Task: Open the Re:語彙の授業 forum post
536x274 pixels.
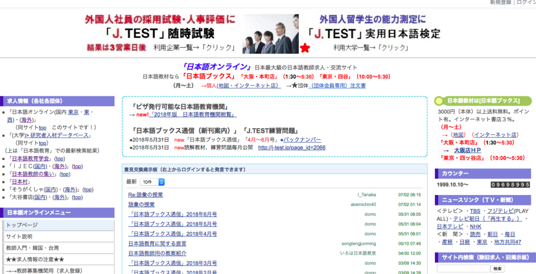Action: 146,195
